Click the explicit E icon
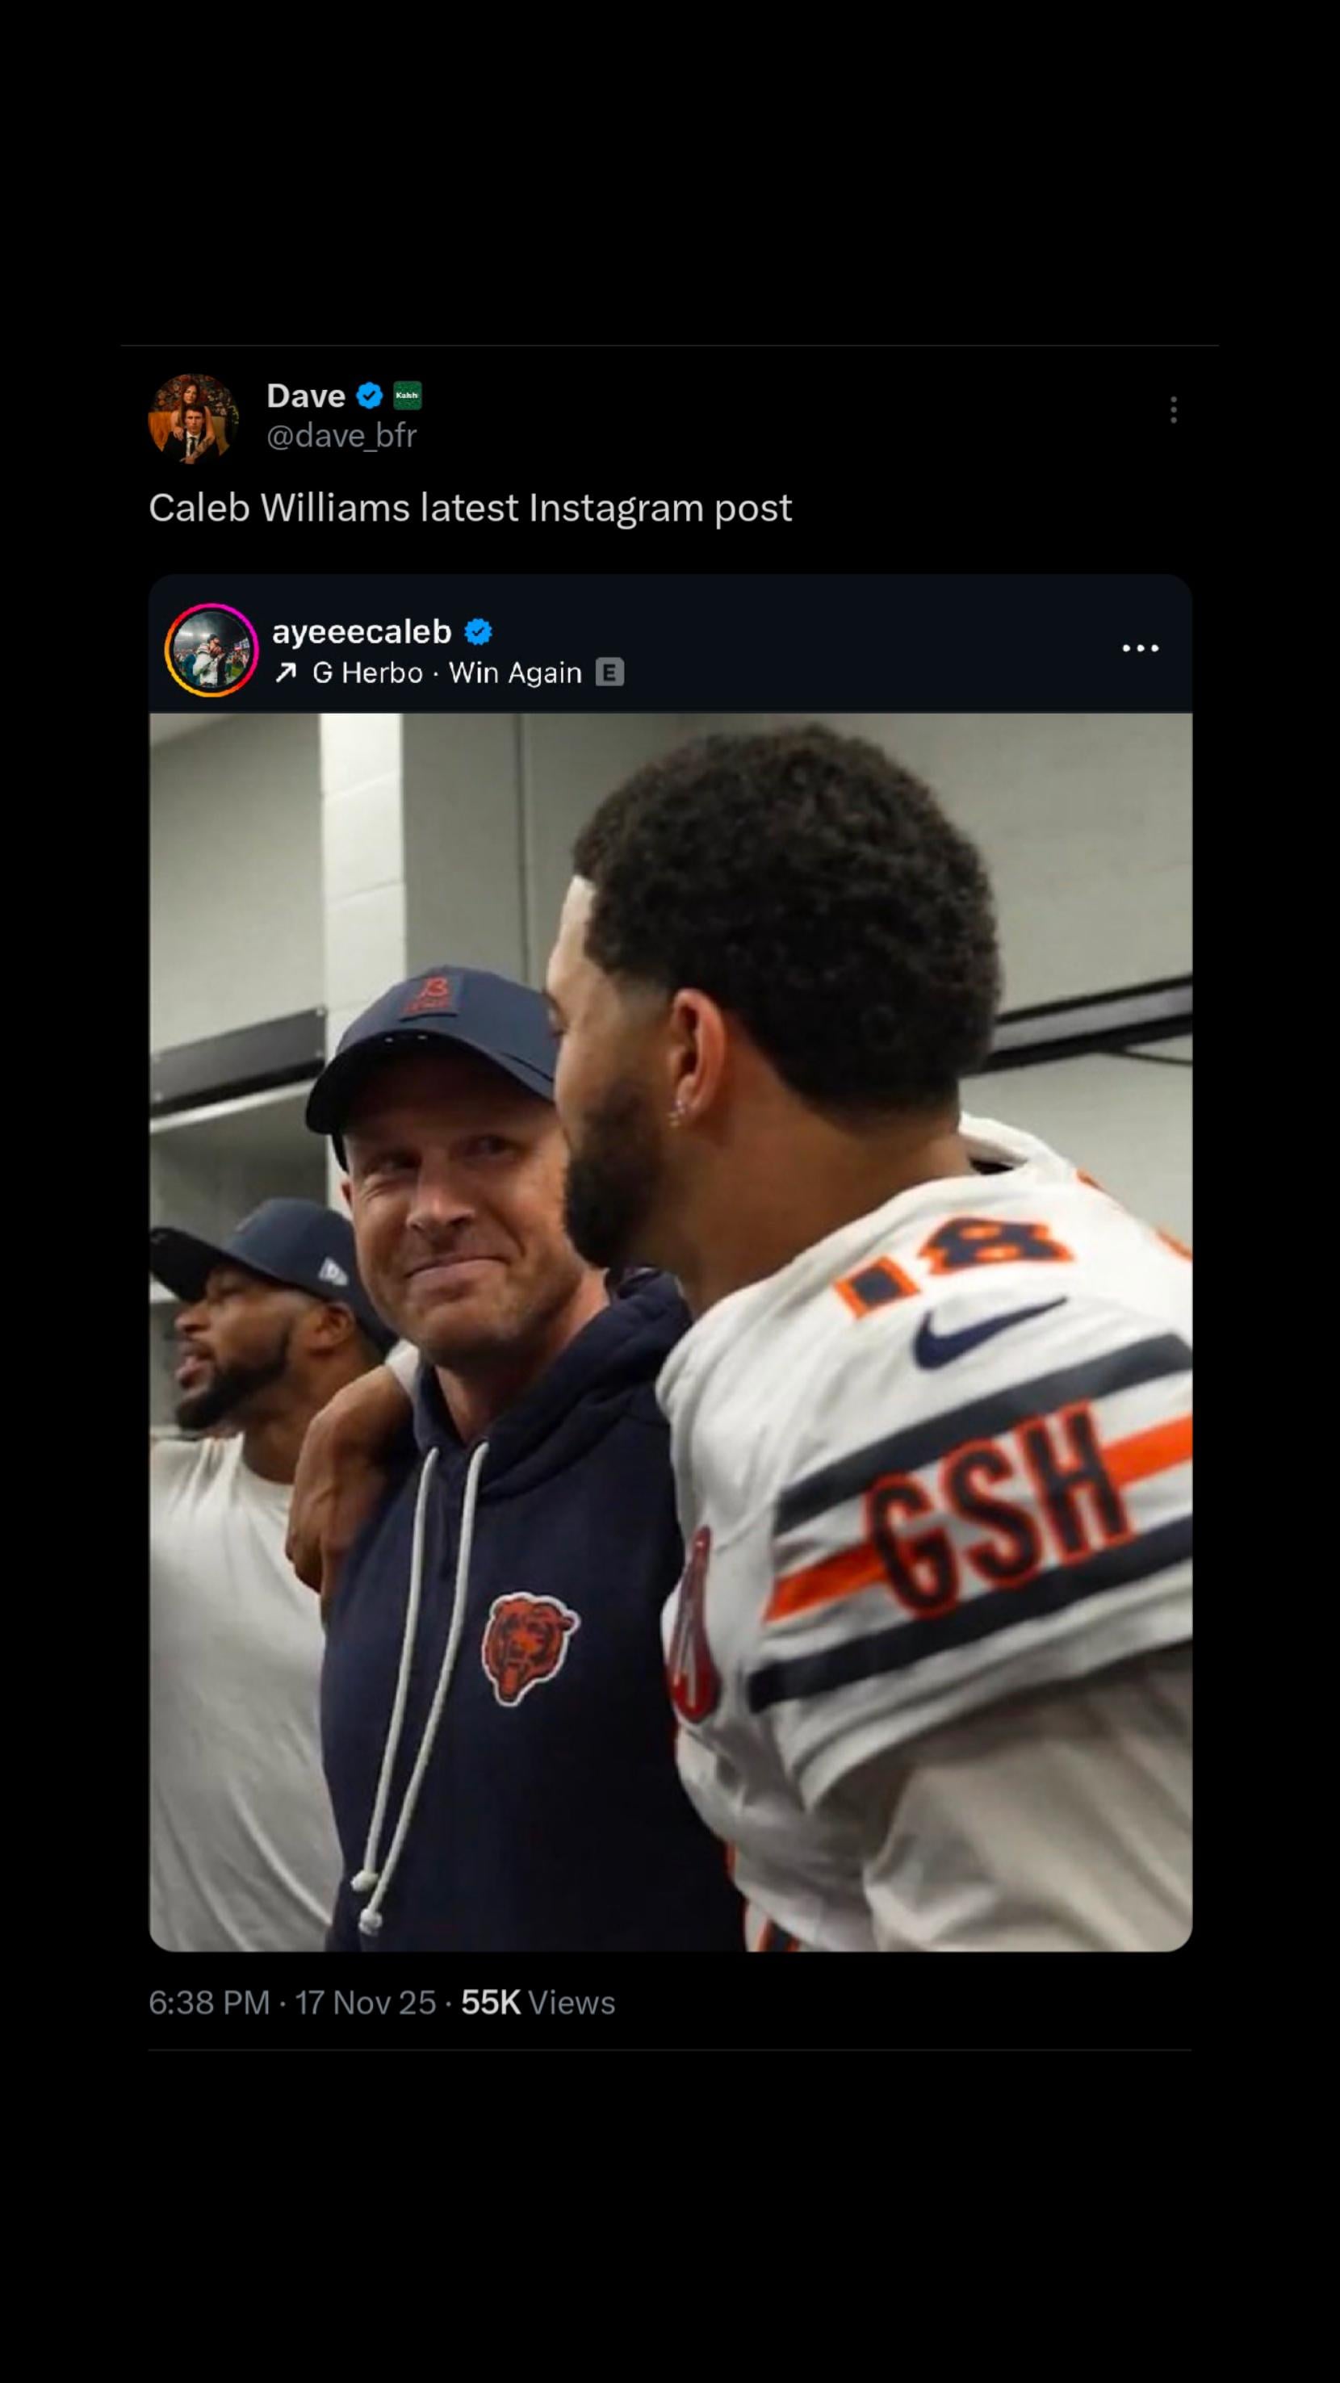The image size is (1340, 2383). click(609, 672)
